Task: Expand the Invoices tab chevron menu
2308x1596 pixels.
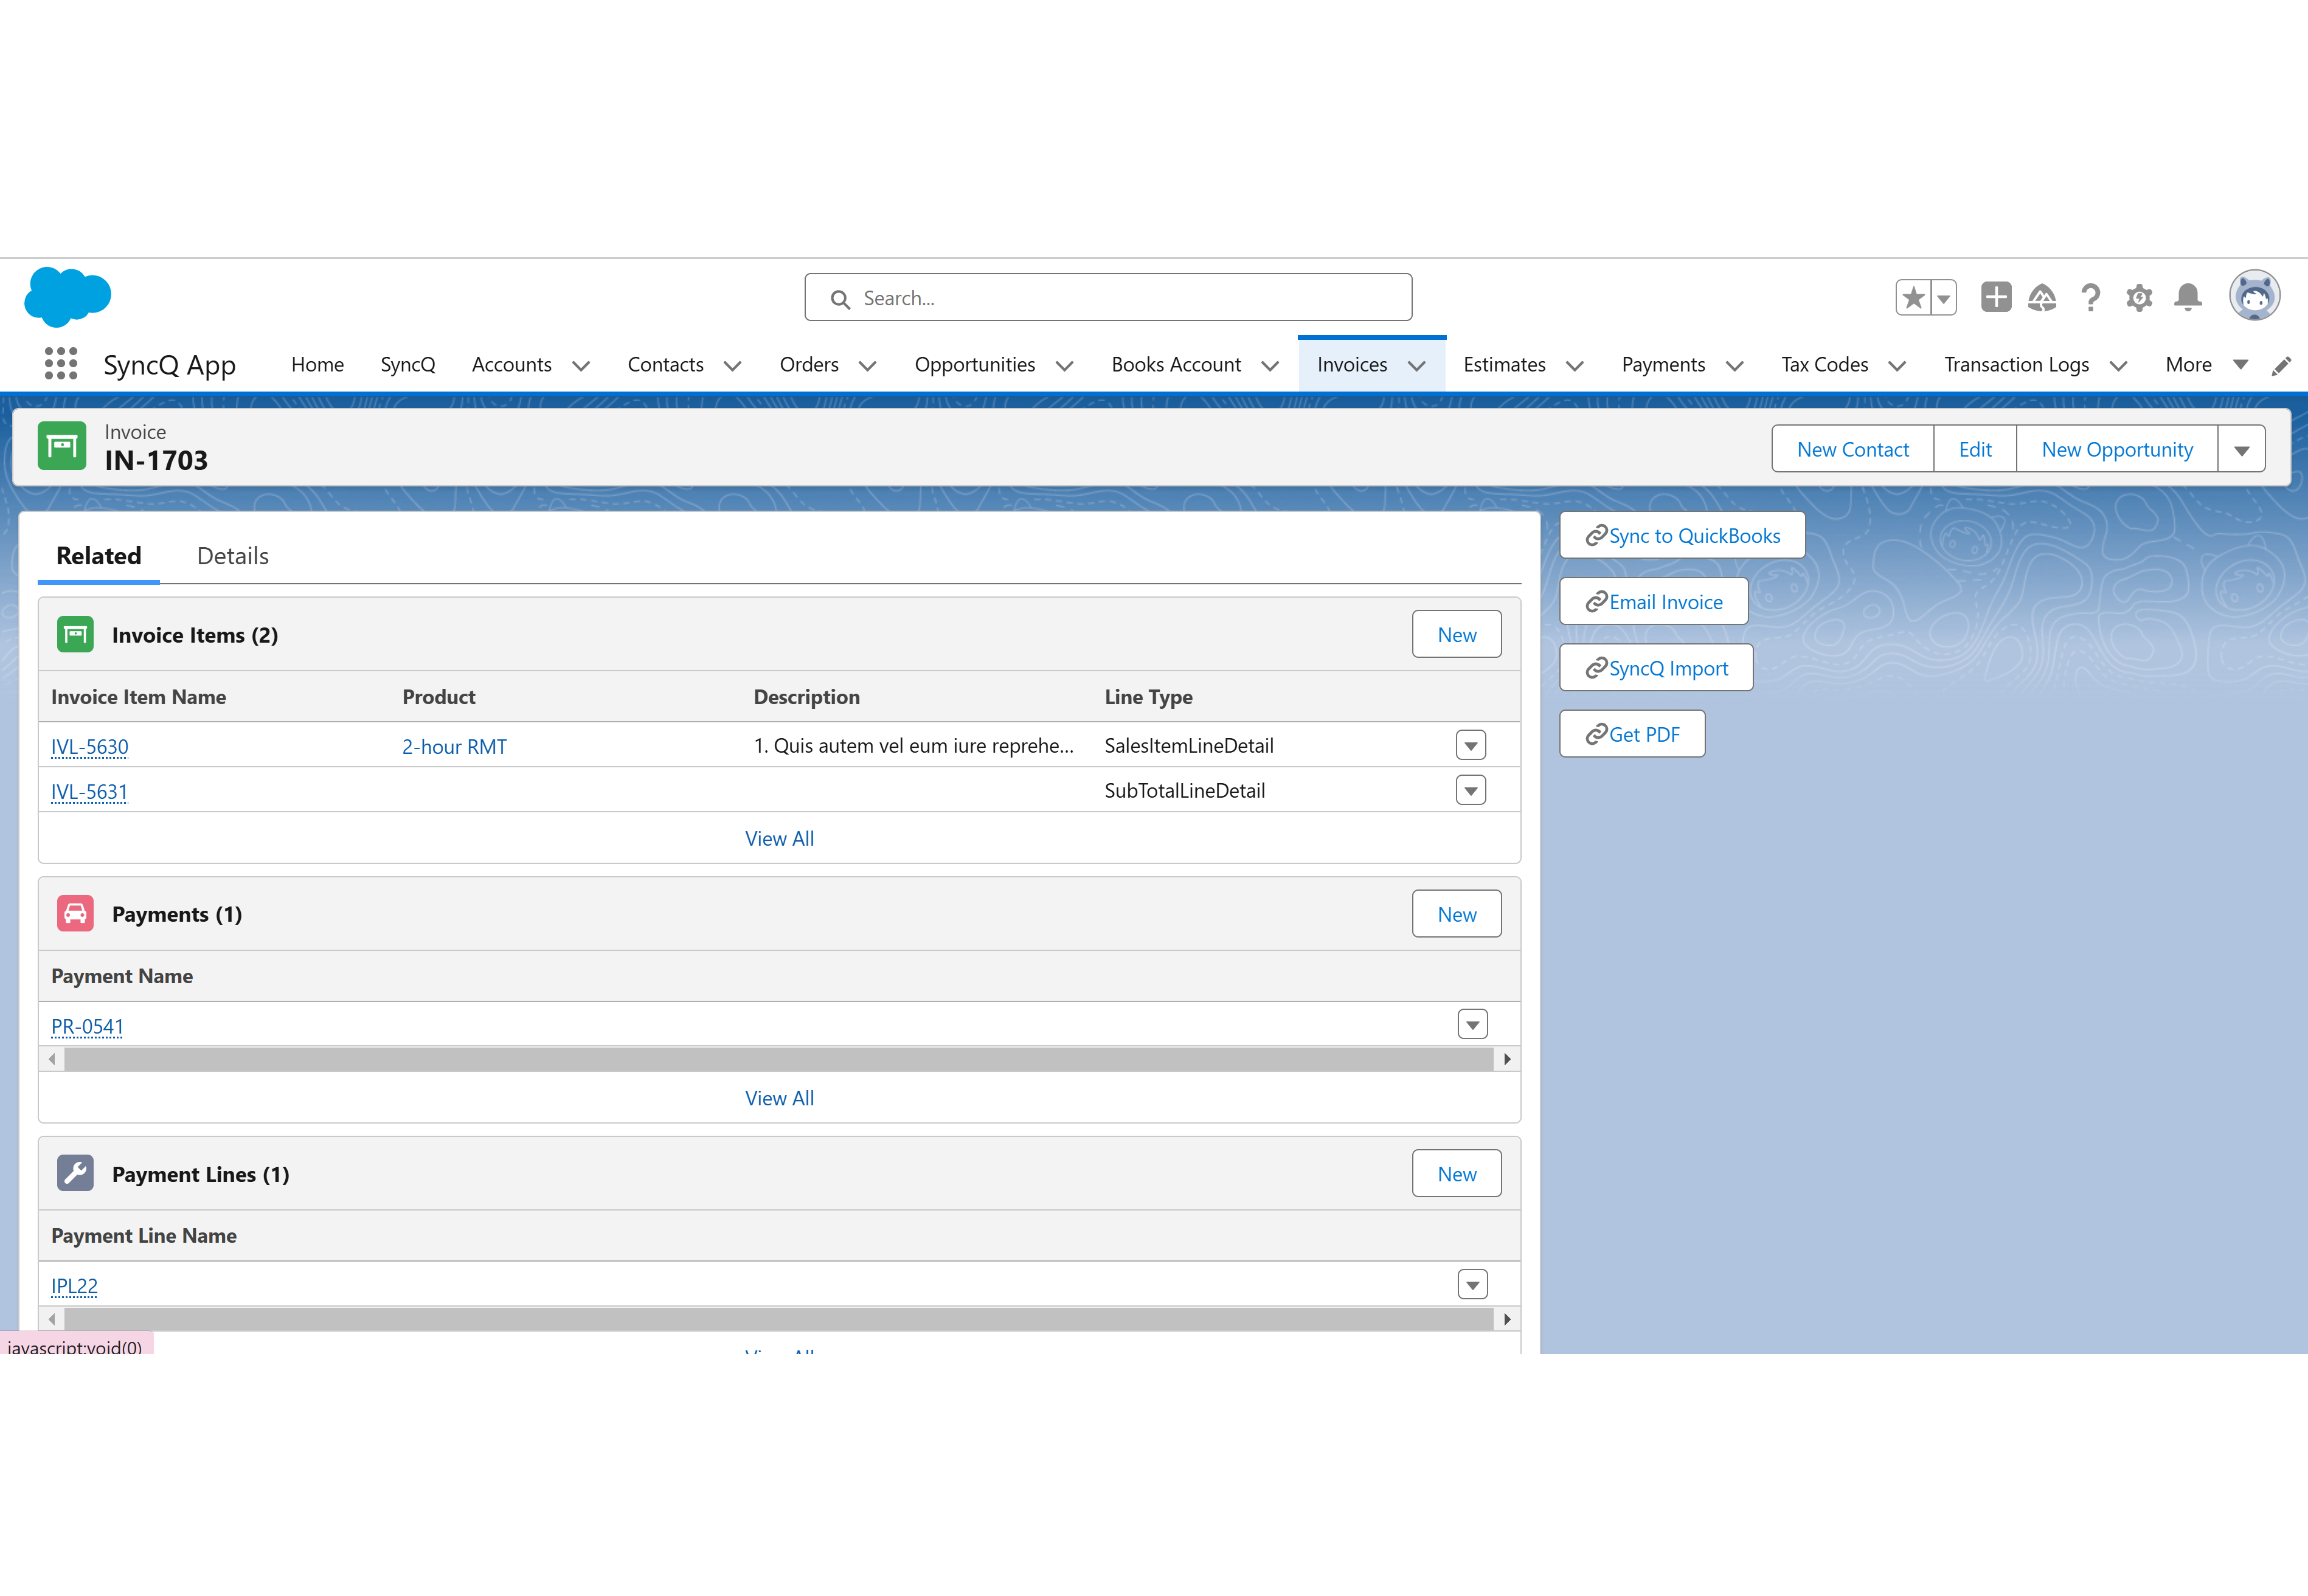Action: coord(1417,366)
